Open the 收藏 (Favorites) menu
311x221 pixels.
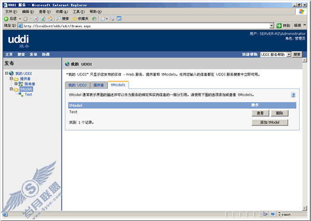62,12
